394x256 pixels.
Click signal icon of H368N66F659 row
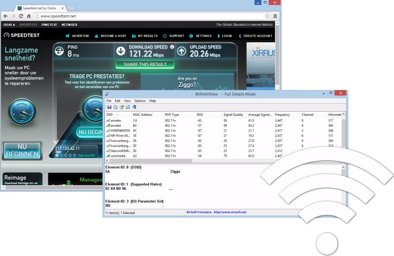click(108, 130)
